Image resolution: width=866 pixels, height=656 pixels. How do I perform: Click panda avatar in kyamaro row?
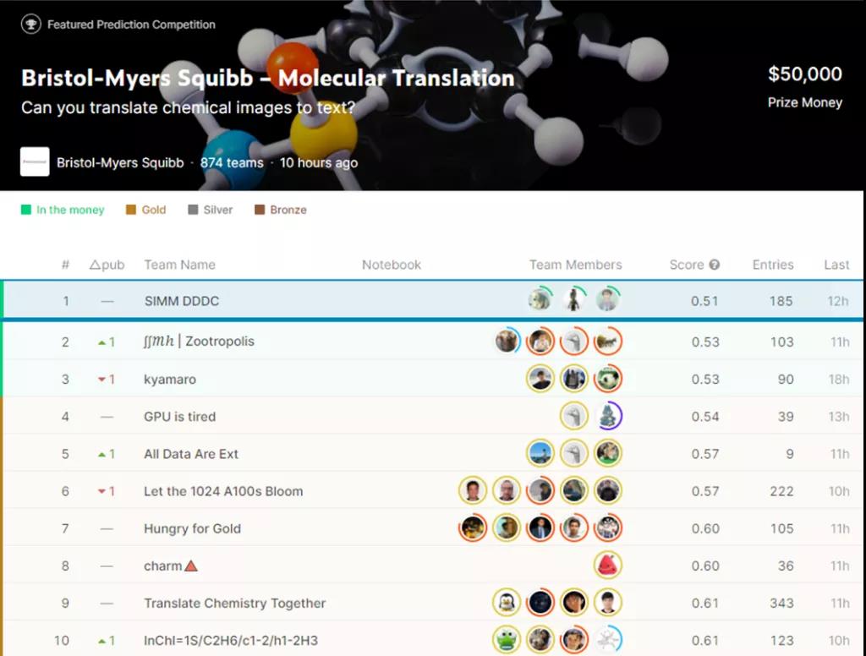coord(607,379)
